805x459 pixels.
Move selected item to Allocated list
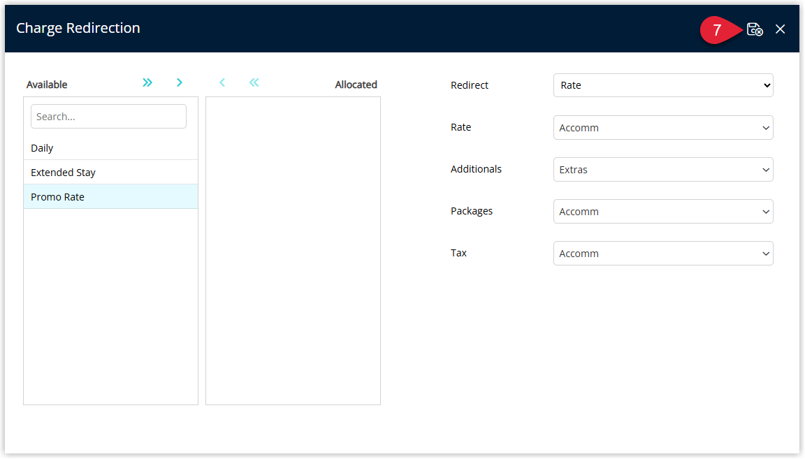tap(179, 82)
